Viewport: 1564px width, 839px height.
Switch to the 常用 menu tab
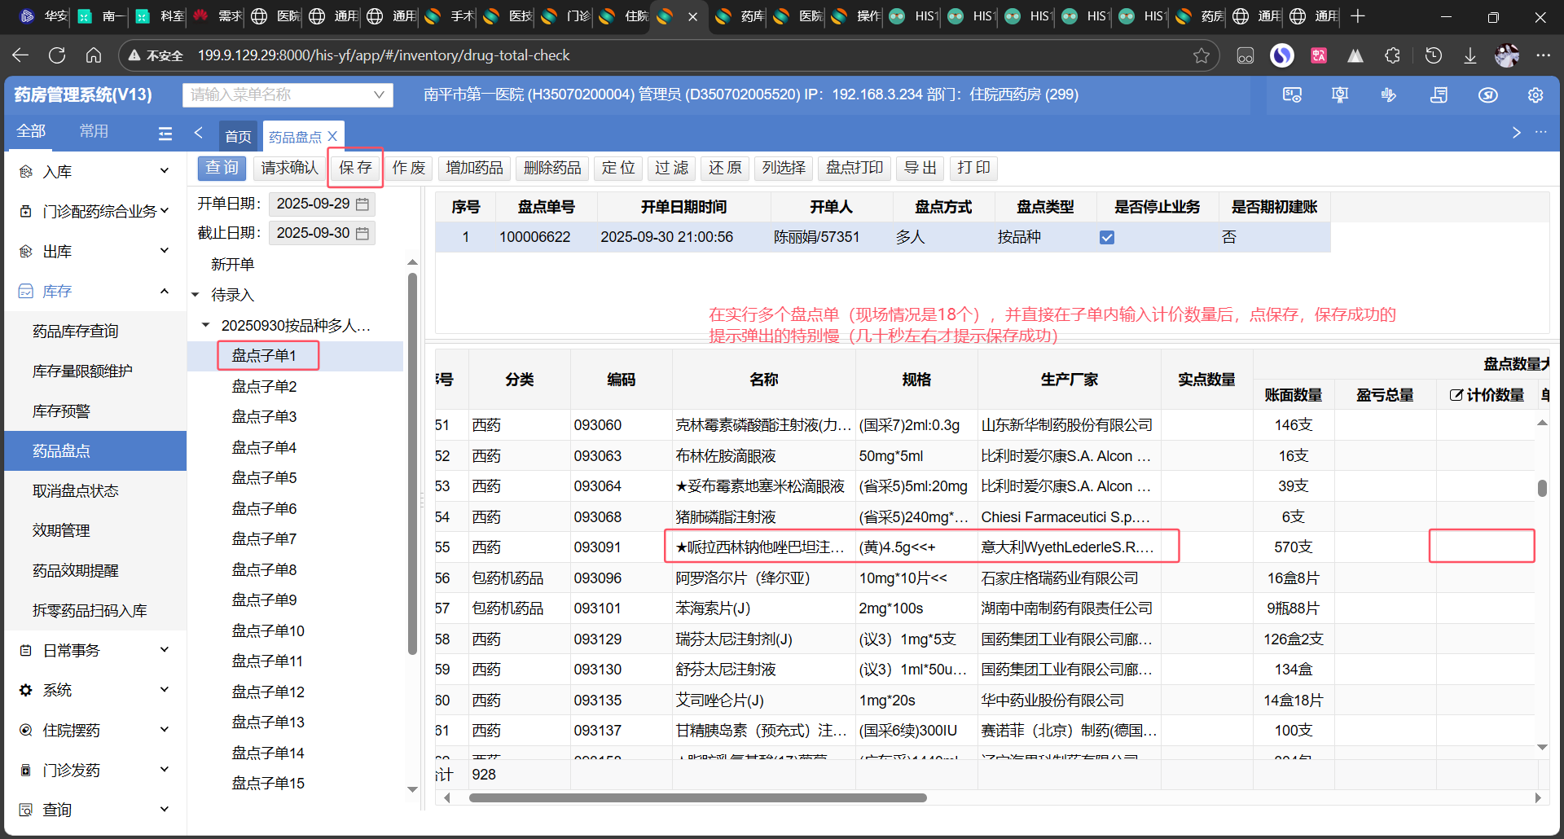click(x=94, y=132)
